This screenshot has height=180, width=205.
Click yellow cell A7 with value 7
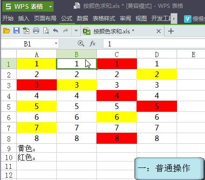[x=37, y=128]
